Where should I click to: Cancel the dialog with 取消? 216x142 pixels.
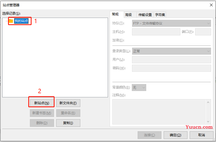click(x=202, y=135)
